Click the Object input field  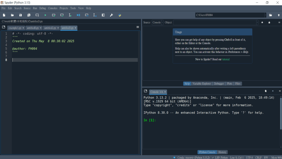click(x=214, y=22)
